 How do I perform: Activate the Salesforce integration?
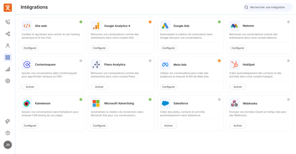tap(169, 126)
